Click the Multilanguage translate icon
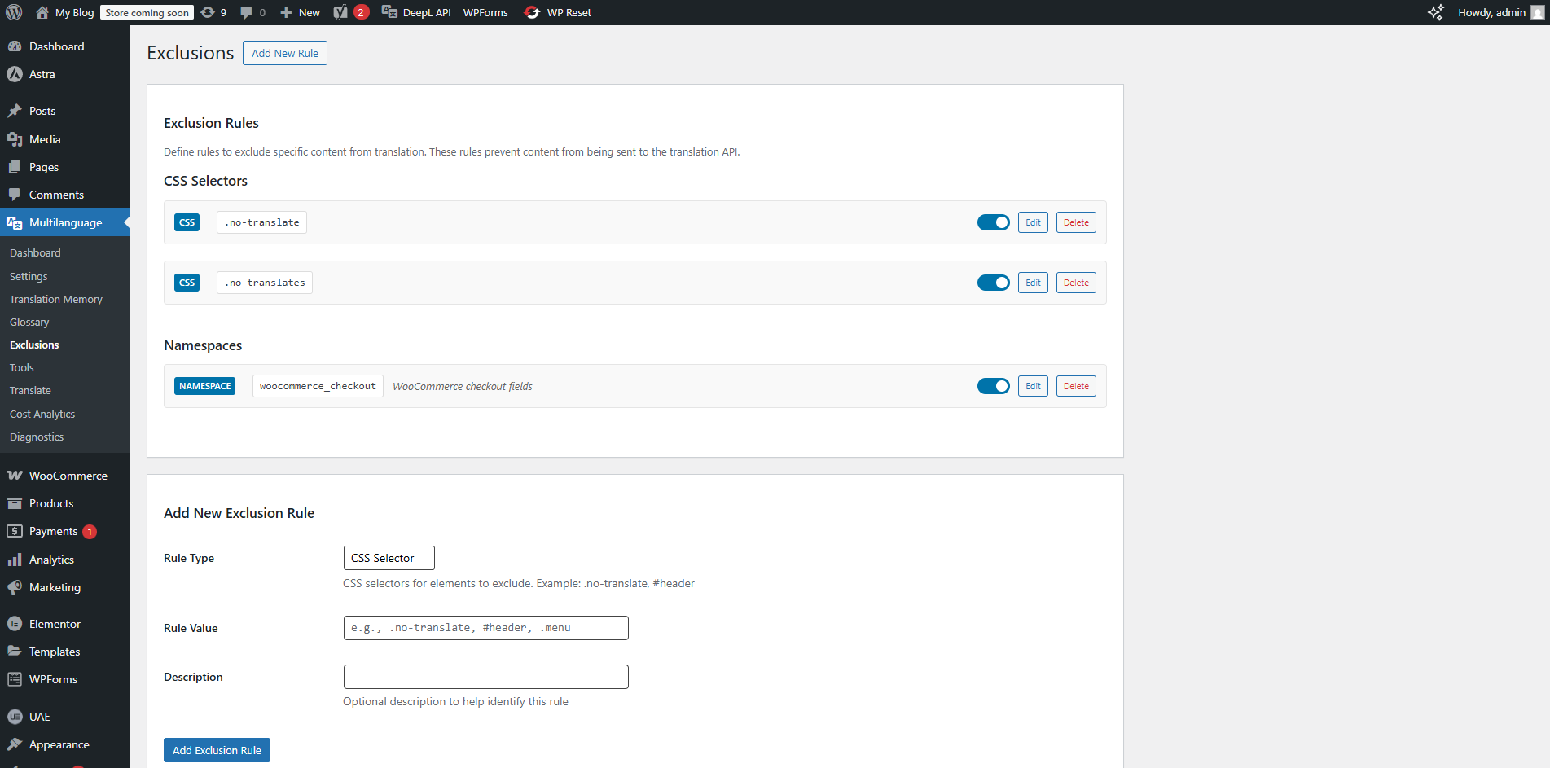The width and height of the screenshot is (1550, 768). pyautogui.click(x=15, y=222)
